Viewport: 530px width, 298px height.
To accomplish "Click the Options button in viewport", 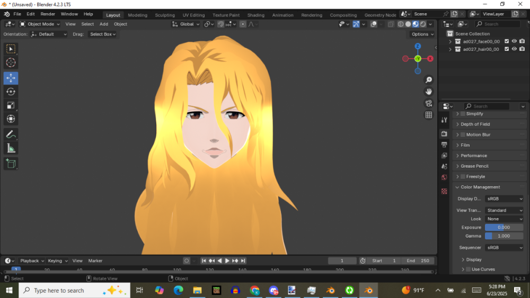I will (x=422, y=34).
